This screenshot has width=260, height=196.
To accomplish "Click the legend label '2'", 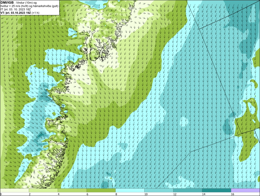I will pyautogui.click(x=30, y=194).
